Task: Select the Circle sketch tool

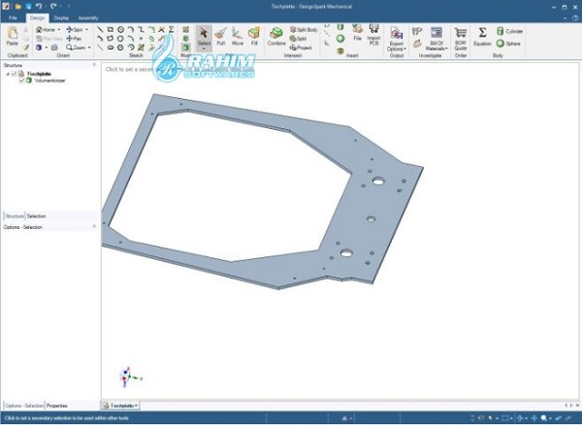Action: (120, 29)
